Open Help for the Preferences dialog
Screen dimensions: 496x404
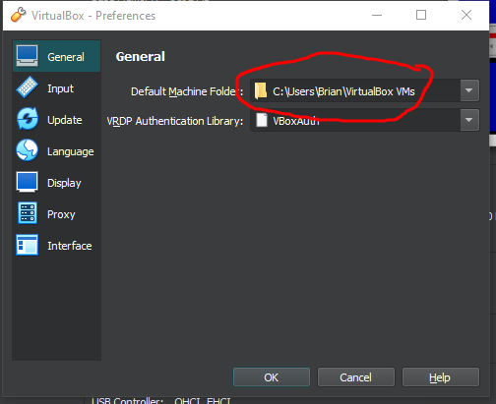[x=441, y=377]
